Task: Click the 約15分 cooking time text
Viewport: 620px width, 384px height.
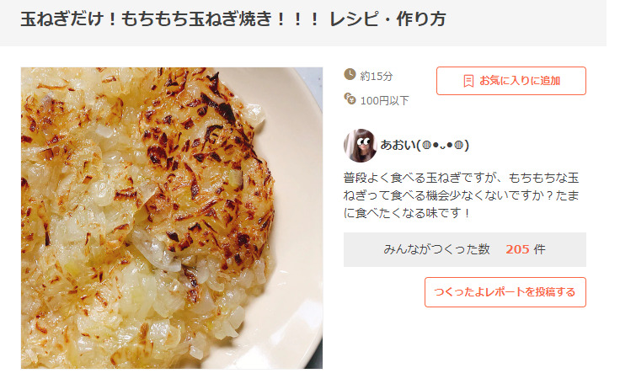Action: pos(376,76)
